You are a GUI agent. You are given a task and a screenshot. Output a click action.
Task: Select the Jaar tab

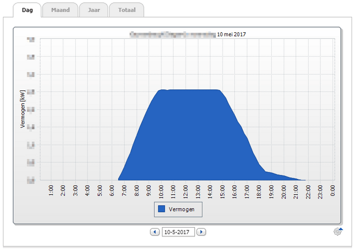point(93,10)
